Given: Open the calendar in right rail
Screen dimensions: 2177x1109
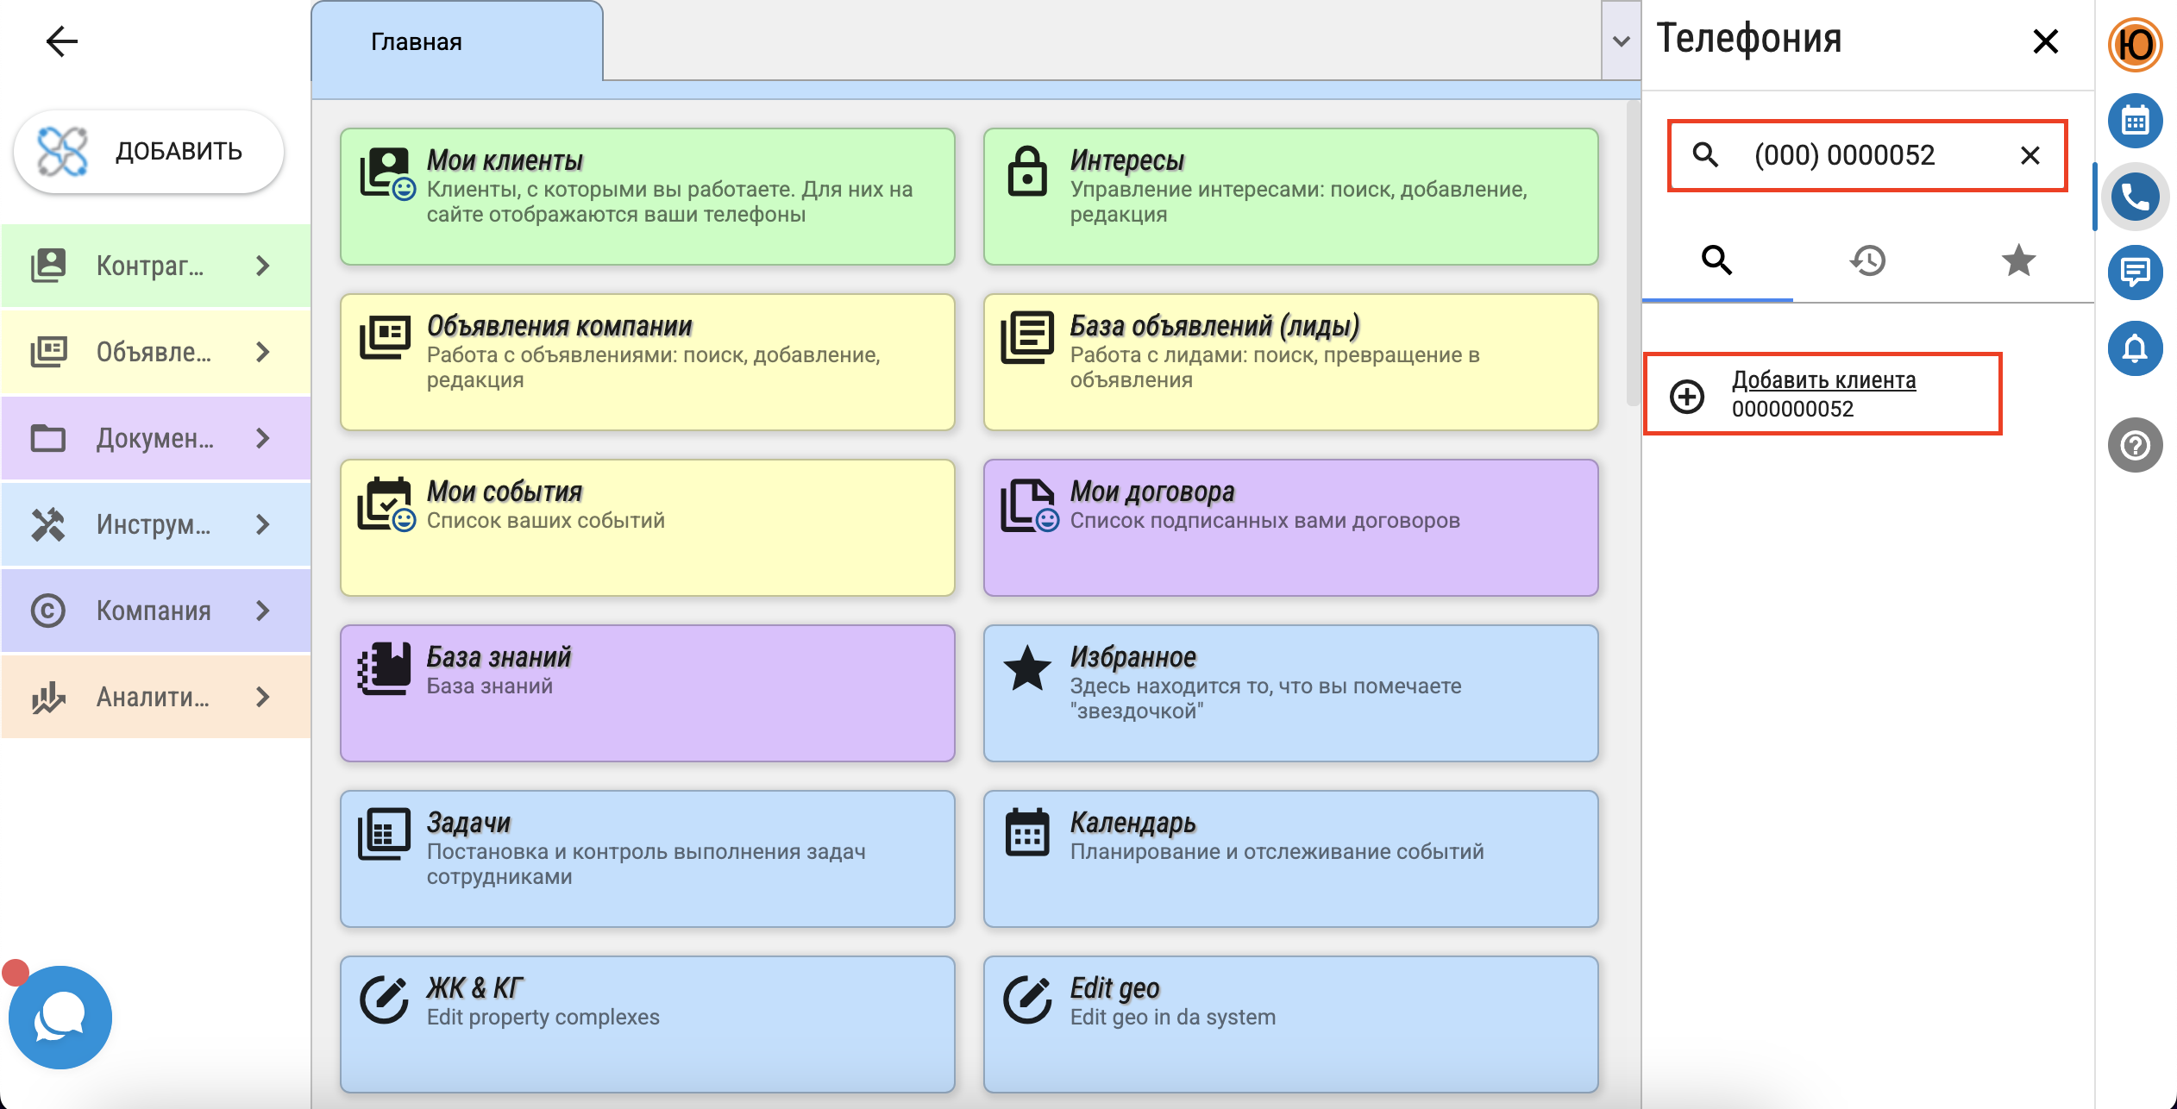Looking at the screenshot, I should click(x=2135, y=121).
